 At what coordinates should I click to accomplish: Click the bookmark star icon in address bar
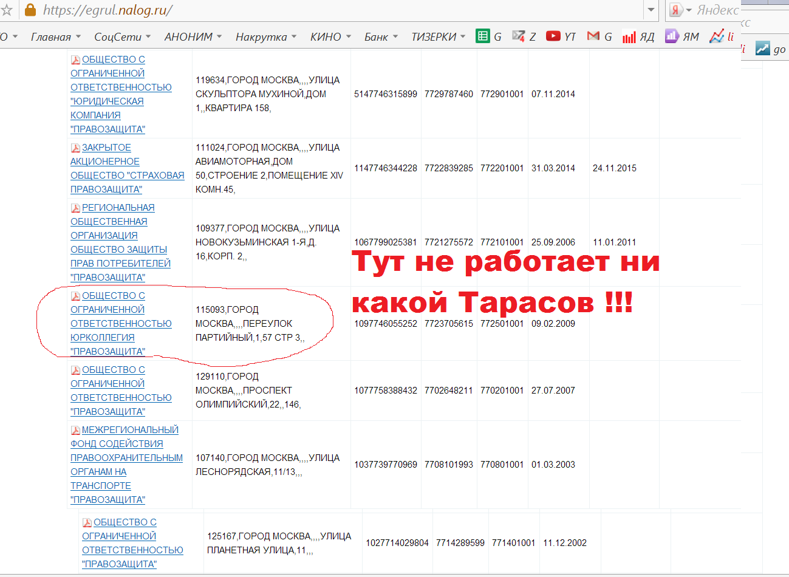point(6,10)
